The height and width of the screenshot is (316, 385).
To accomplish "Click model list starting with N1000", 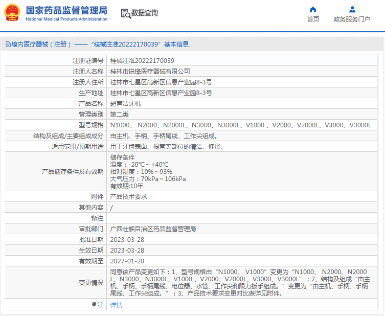I will 241,125.
